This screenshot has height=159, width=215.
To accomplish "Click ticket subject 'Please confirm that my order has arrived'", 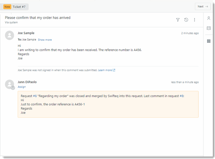I will click(x=38, y=18).
